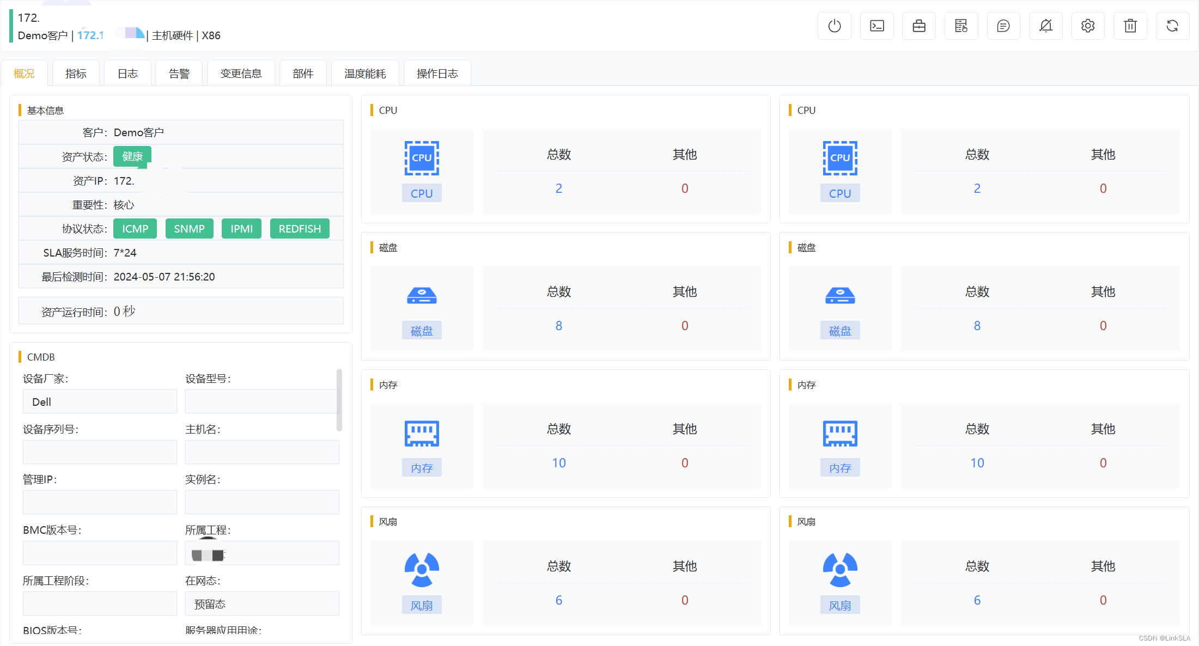1199x646 pixels.
Task: Click the ICMP protocol status button
Action: (135, 229)
